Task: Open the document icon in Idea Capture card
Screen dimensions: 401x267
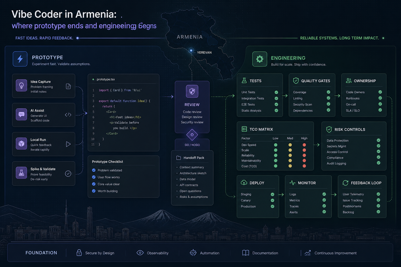Action: click(x=68, y=86)
